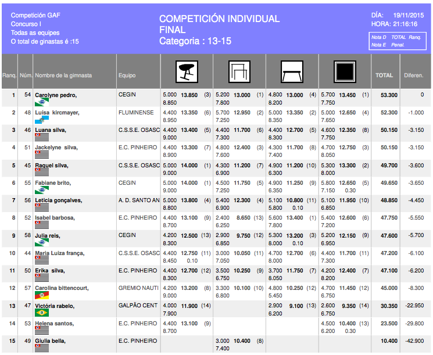This screenshot has width=433, height=355.
Task: Click the Competición GAF text
Action: pos(35,15)
